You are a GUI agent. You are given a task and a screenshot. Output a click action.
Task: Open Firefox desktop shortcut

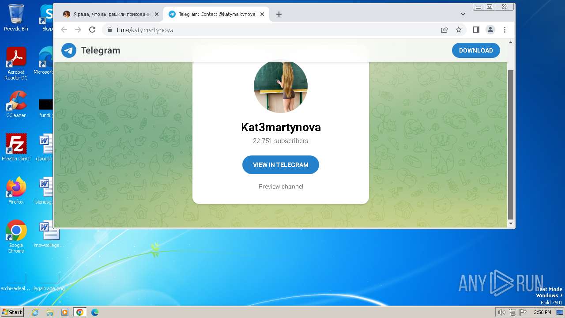[x=16, y=190]
